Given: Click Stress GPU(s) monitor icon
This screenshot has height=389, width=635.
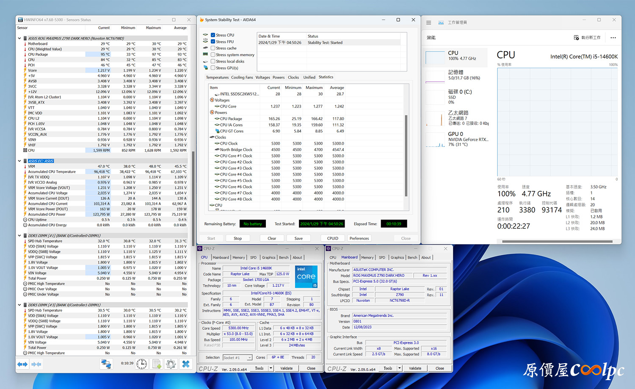Looking at the screenshot, I should [206, 68].
